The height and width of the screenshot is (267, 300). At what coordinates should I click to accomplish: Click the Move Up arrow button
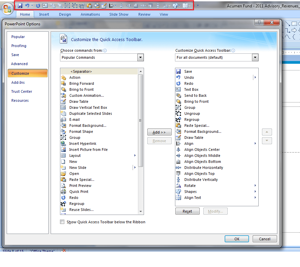(267, 132)
